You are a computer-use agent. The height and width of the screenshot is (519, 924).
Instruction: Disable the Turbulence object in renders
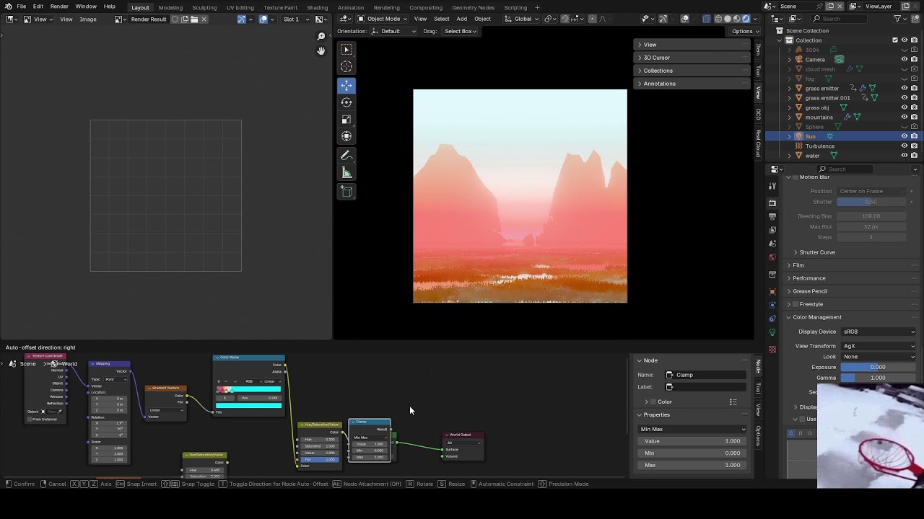click(x=914, y=146)
